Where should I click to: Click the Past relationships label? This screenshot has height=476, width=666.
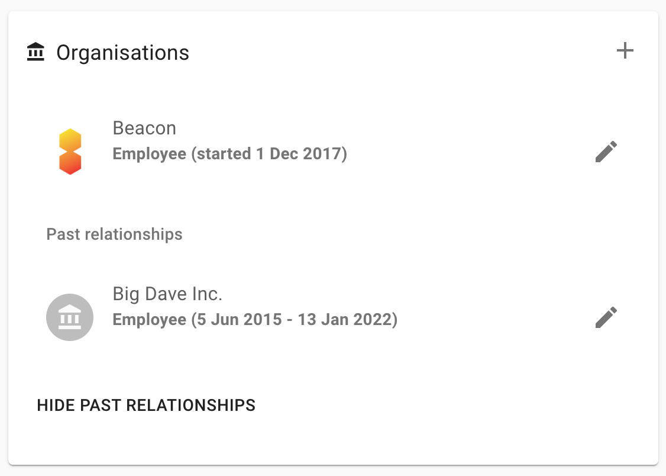(x=114, y=234)
